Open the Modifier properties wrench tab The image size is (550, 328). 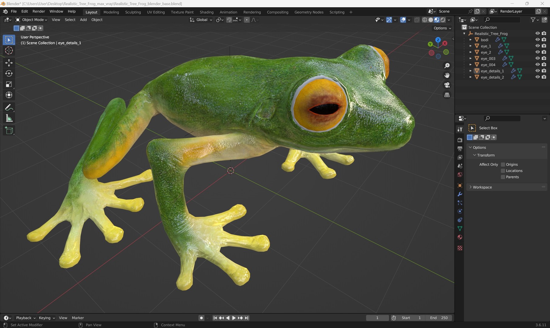(x=460, y=194)
